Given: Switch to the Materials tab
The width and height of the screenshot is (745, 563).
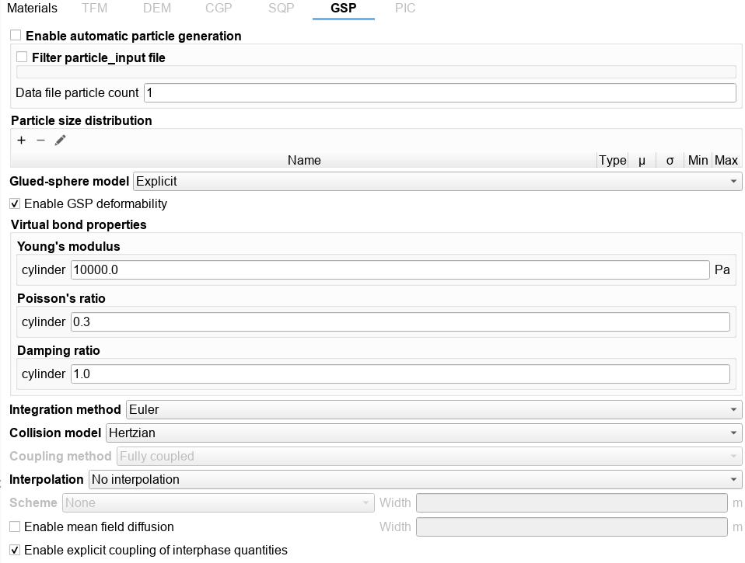Looking at the screenshot, I should [32, 9].
